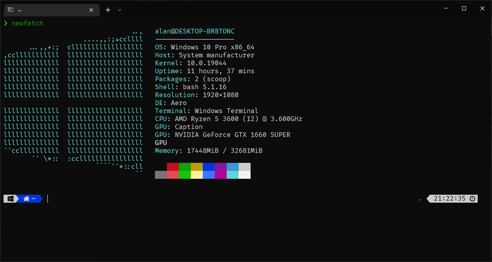Viewport: 492px width, 262px height.
Task: Click the white color block, bottom row
Action: [x=245, y=175]
